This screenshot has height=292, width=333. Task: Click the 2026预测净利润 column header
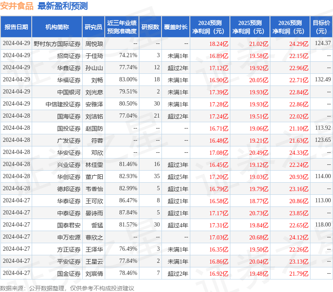click(x=290, y=27)
